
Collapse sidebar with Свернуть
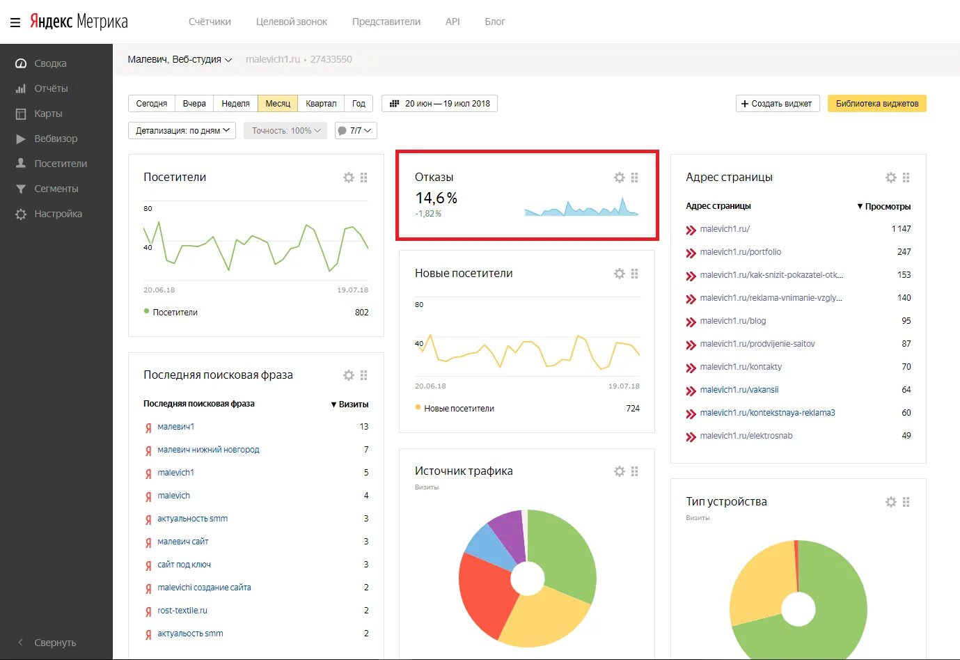(x=47, y=643)
